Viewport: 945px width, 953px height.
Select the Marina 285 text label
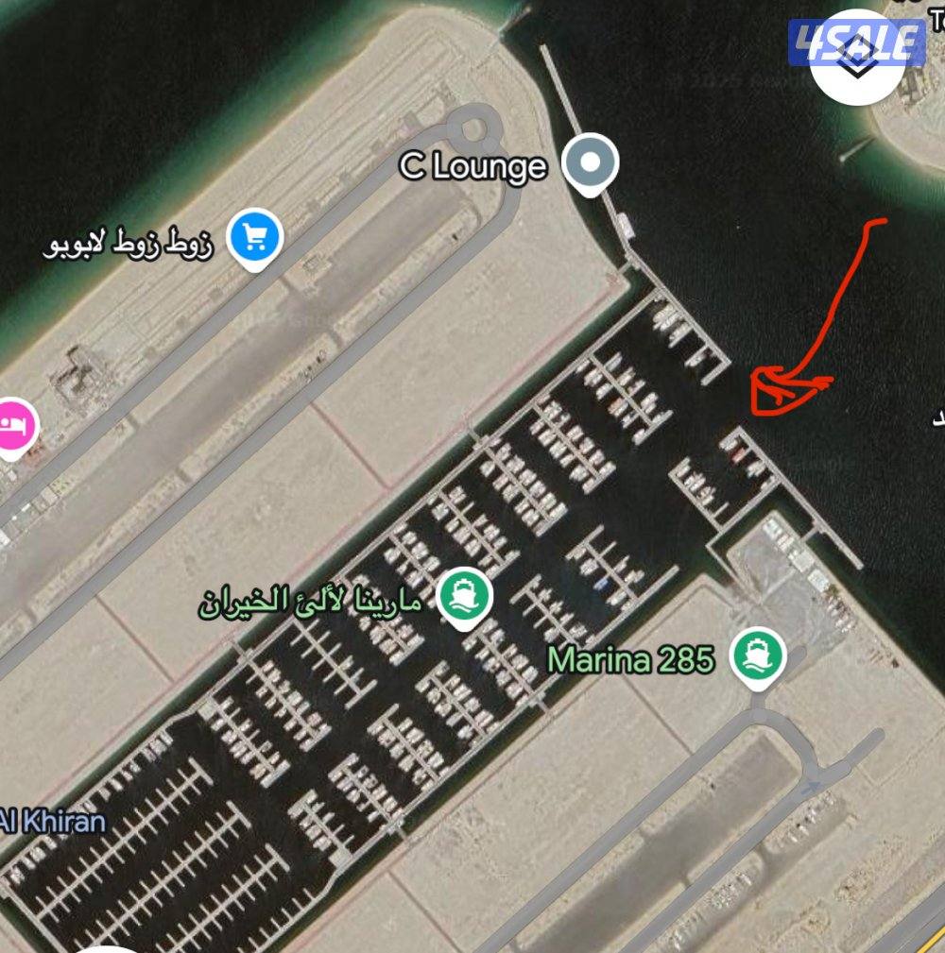[630, 660]
